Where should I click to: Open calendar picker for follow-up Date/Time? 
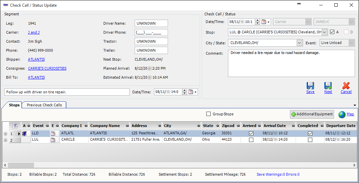tap(191, 92)
